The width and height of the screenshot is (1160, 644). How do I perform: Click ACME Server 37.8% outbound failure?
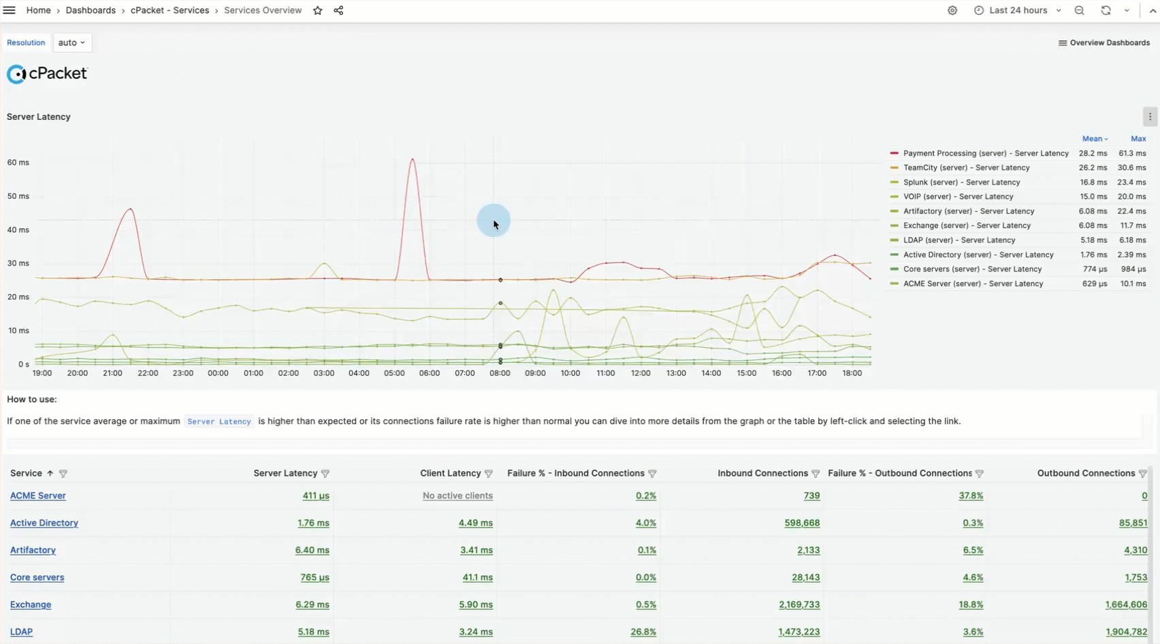click(x=971, y=496)
